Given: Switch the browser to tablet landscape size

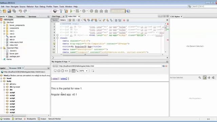Looking at the screenshot, I should pyautogui.click(x=59, y=71).
